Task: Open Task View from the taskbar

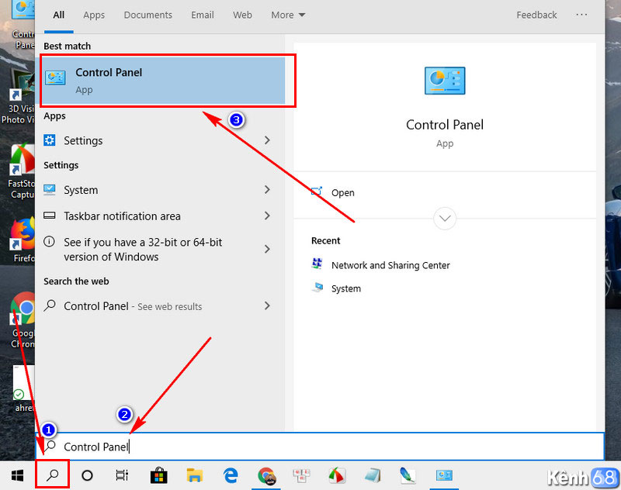Action: click(122, 475)
